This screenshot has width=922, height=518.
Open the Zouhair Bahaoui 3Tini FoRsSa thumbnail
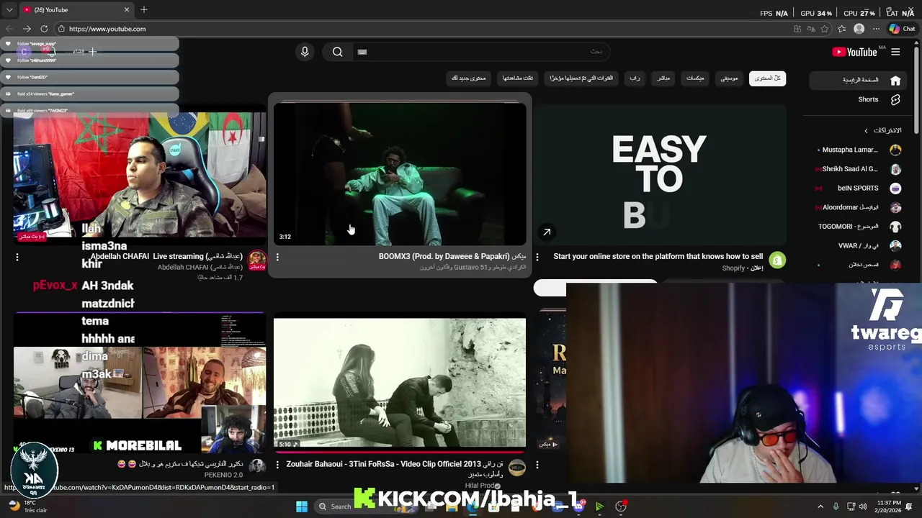click(x=400, y=383)
